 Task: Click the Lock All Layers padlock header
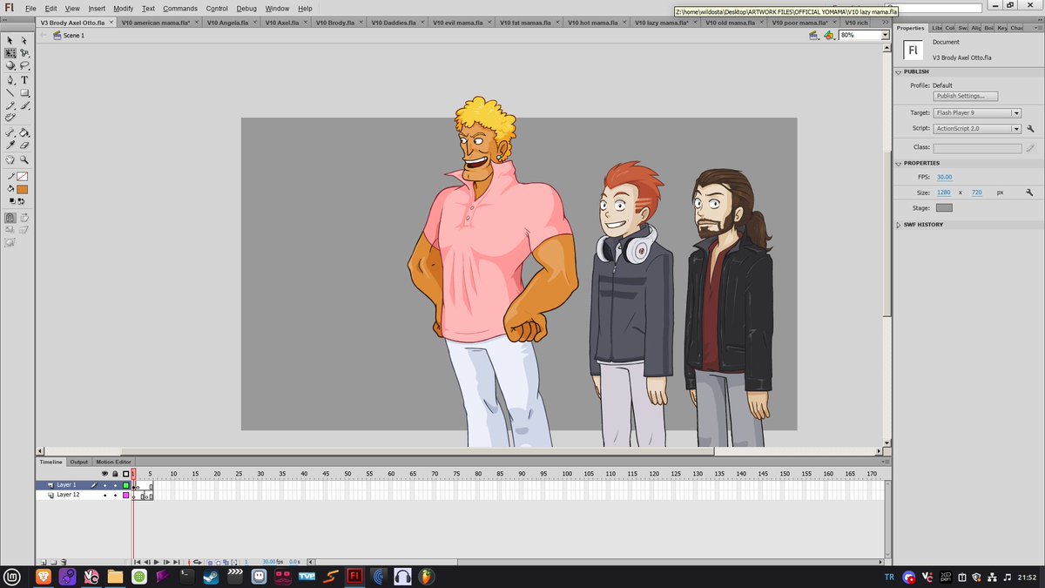click(x=115, y=474)
